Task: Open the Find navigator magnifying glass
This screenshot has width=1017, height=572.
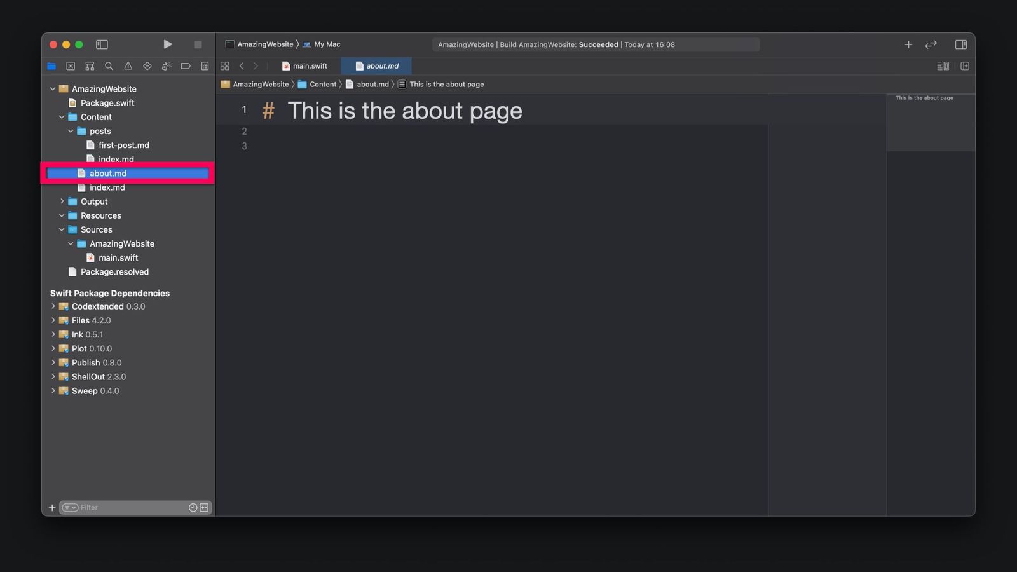Action: click(109, 65)
